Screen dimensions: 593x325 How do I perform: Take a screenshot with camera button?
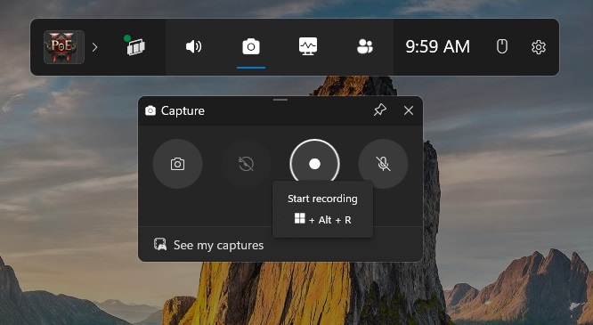tap(177, 164)
